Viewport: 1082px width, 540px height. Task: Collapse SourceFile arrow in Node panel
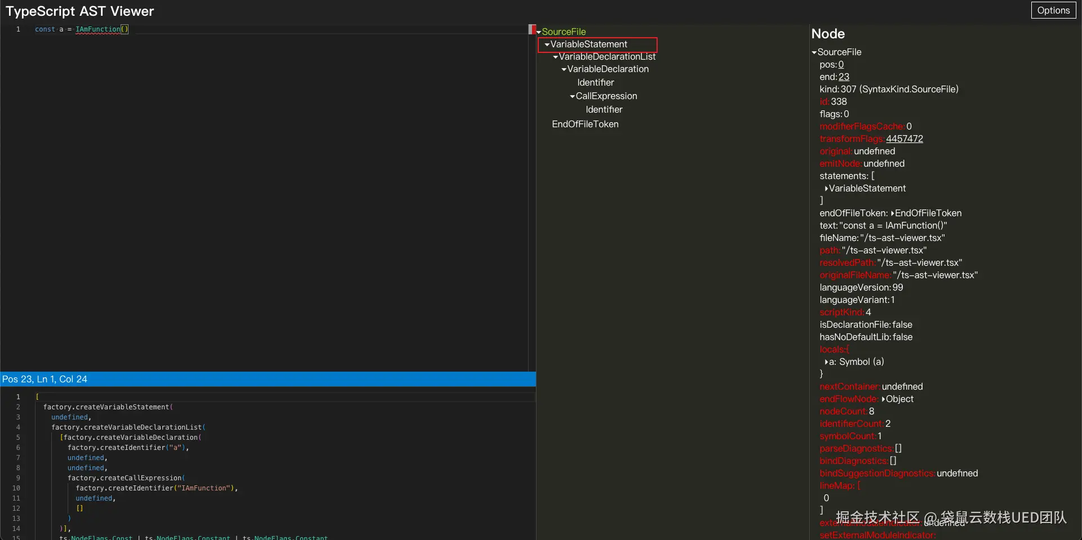pos(814,52)
